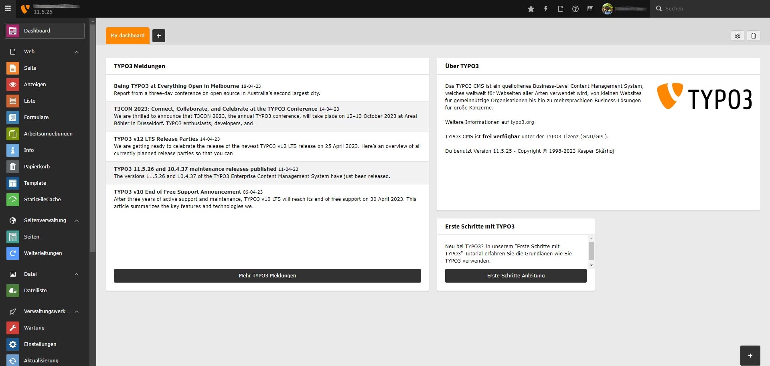Open the Dateiliste module
Image resolution: width=770 pixels, height=366 pixels.
[45, 291]
